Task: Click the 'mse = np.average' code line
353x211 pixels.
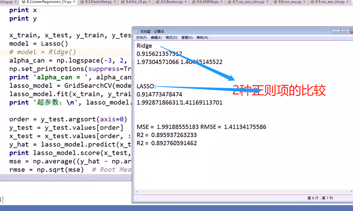Action: click(70, 161)
